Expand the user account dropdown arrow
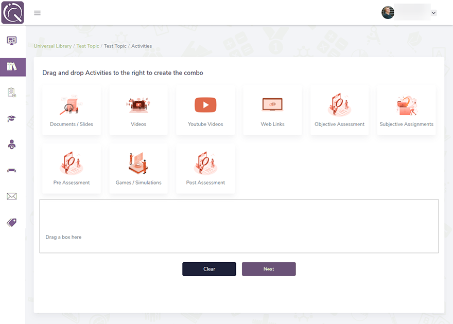Screen dimensions: 453x324 (433, 13)
